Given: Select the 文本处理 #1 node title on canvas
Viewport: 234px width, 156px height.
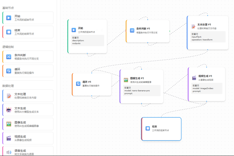Looking at the screenshot, I should [204, 25].
